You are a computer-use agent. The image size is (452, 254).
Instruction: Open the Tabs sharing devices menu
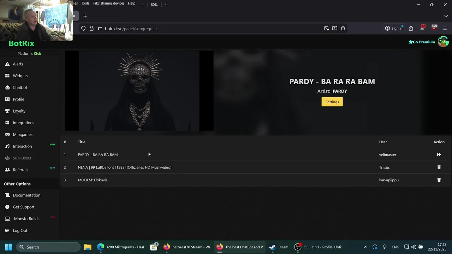(108, 3)
